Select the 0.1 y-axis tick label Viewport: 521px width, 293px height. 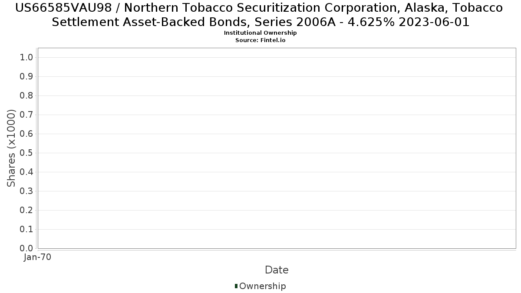point(27,230)
